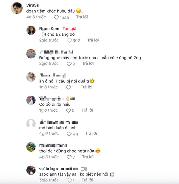Viewport: 179px width, 184px height.
Task: Like the ViruSs comment with 1536 likes
Action: pos(56,17)
